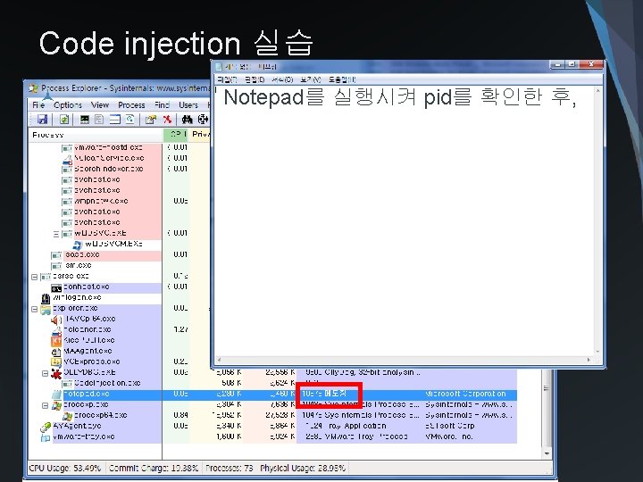The height and width of the screenshot is (482, 643).
Task: Select the notepad.exe row
Action: pyautogui.click(x=272, y=395)
